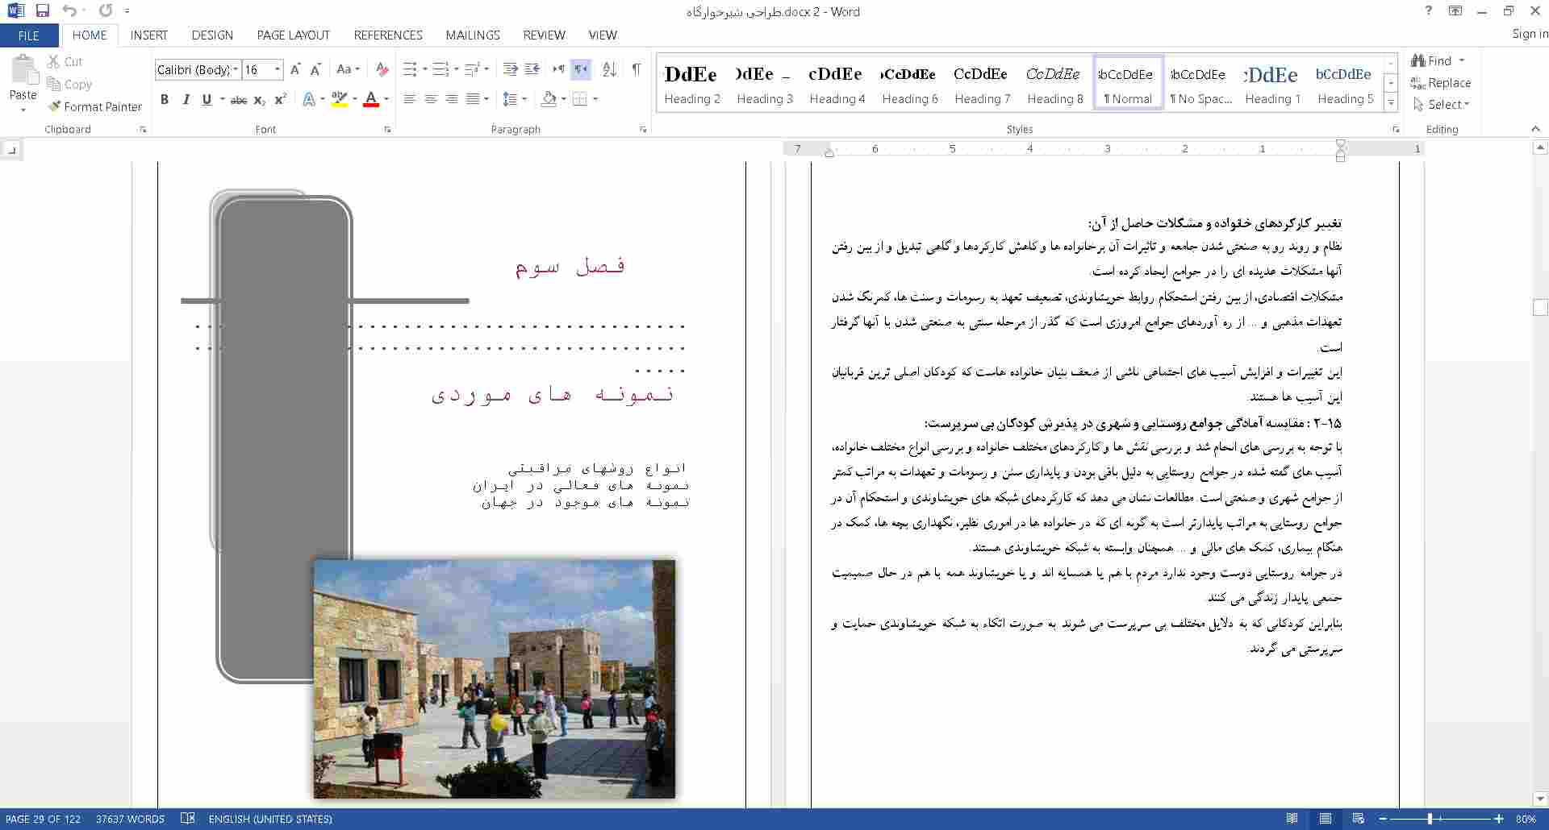
Task: Set left-to-right text direction
Action: coord(558,69)
